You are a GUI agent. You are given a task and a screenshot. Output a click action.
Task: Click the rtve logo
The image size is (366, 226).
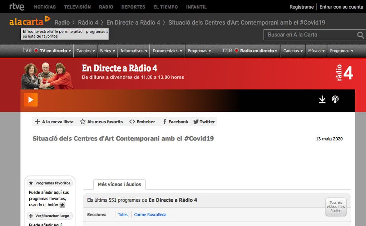[16, 6]
